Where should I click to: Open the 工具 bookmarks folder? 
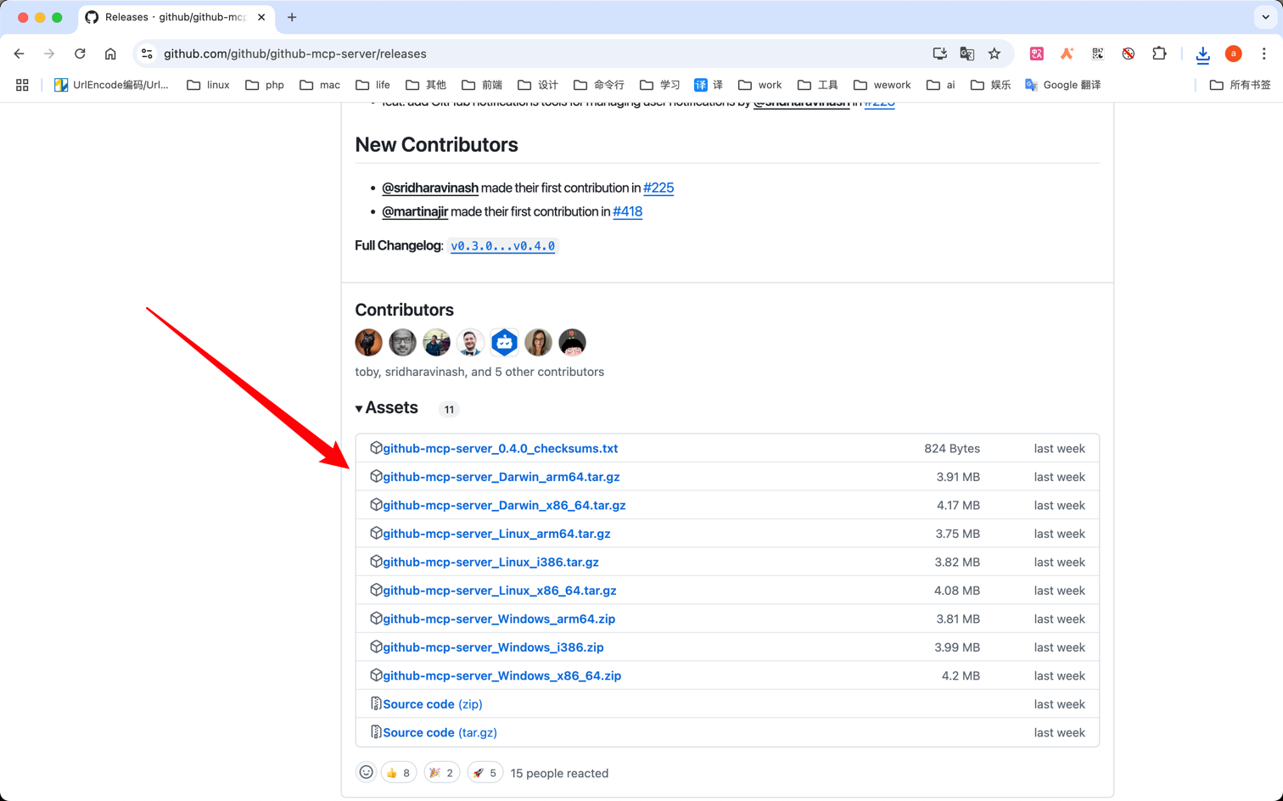pos(818,85)
